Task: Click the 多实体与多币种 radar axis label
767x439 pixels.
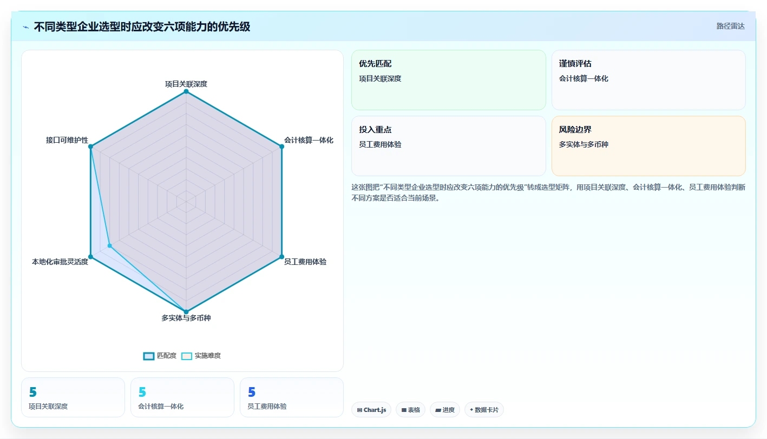Action: [186, 318]
